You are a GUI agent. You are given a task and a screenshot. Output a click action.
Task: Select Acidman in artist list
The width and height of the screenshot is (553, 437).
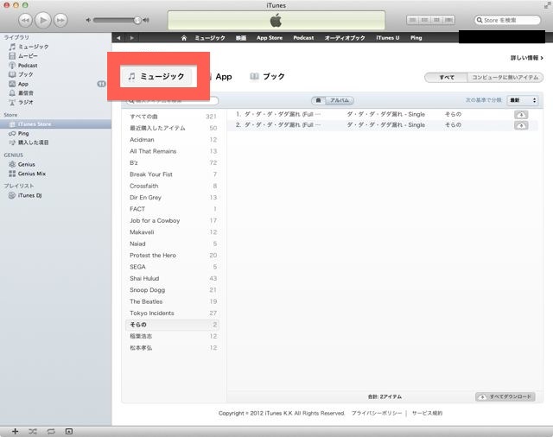172,140
